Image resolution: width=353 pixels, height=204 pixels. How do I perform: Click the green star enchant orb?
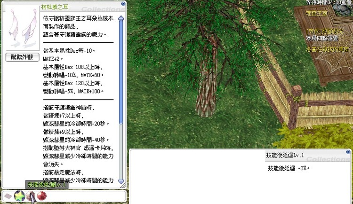click(19, 196)
